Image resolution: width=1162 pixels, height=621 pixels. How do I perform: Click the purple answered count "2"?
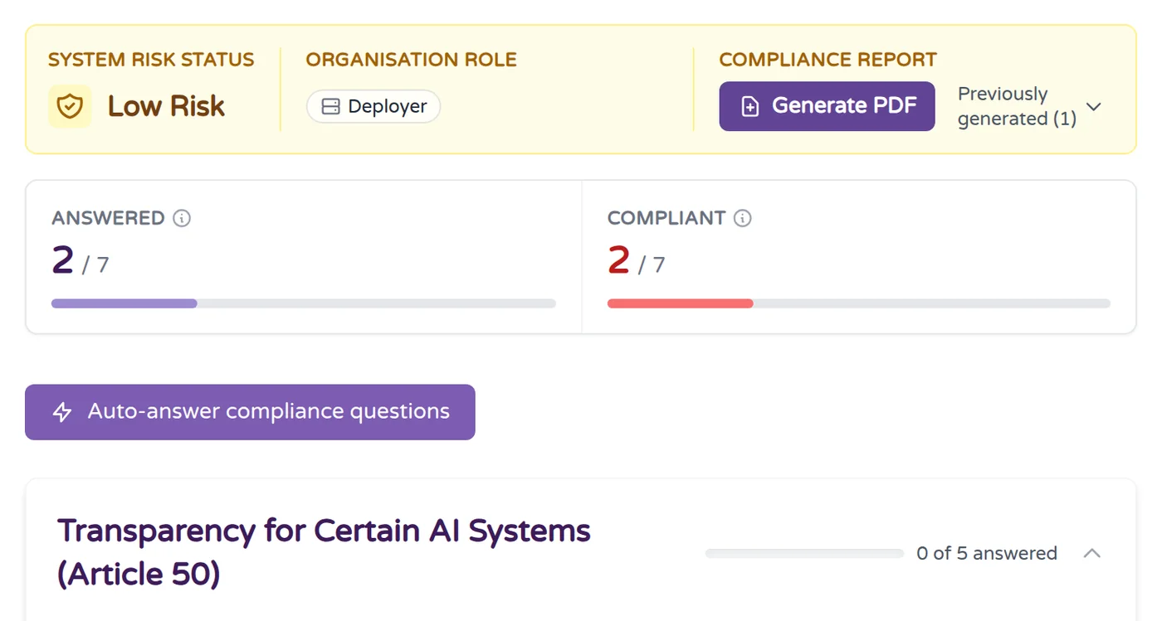(x=63, y=260)
